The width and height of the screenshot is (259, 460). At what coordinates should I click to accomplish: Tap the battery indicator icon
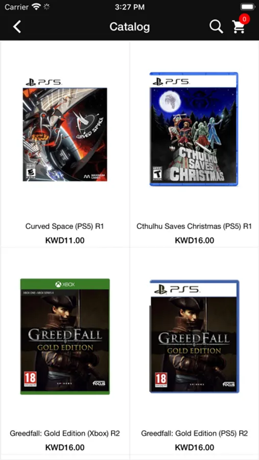[248, 7]
